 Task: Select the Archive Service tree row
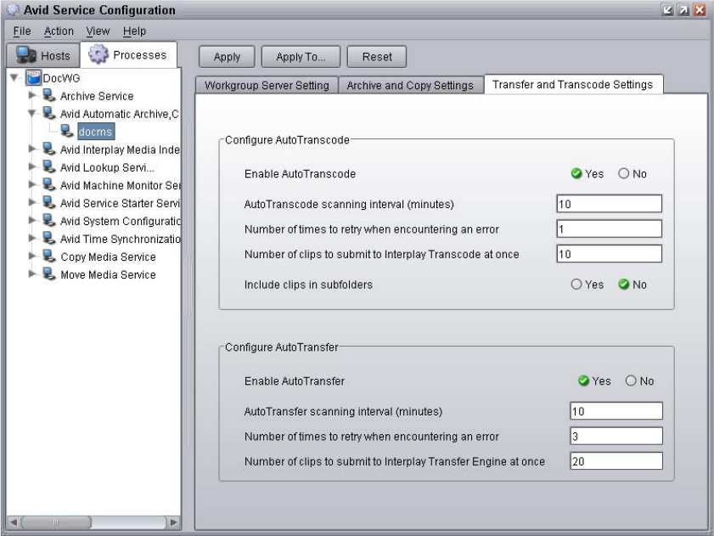tap(97, 96)
